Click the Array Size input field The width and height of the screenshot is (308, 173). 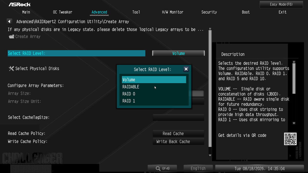click(x=198, y=93)
